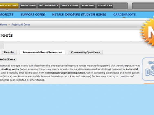The height and width of the screenshot is (115, 154).
Task: Switch to the Results tab
Action: click(x=9, y=52)
